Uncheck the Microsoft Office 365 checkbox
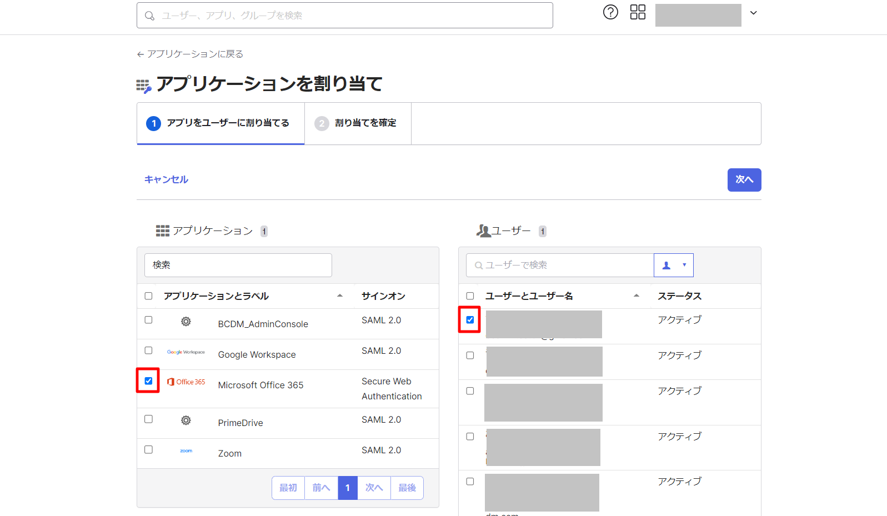The width and height of the screenshot is (887, 516). coord(148,381)
